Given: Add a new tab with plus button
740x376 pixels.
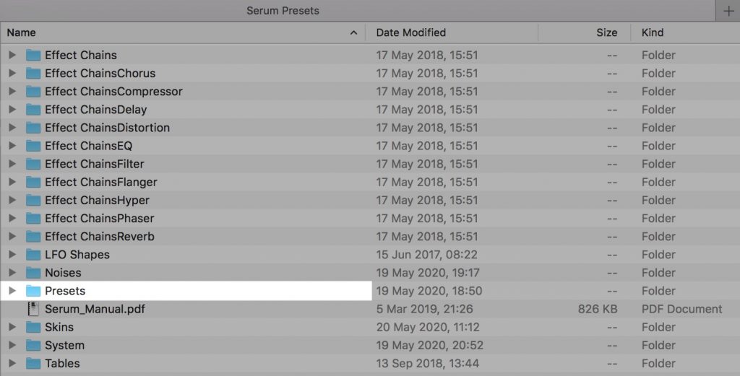Looking at the screenshot, I should pos(727,11).
